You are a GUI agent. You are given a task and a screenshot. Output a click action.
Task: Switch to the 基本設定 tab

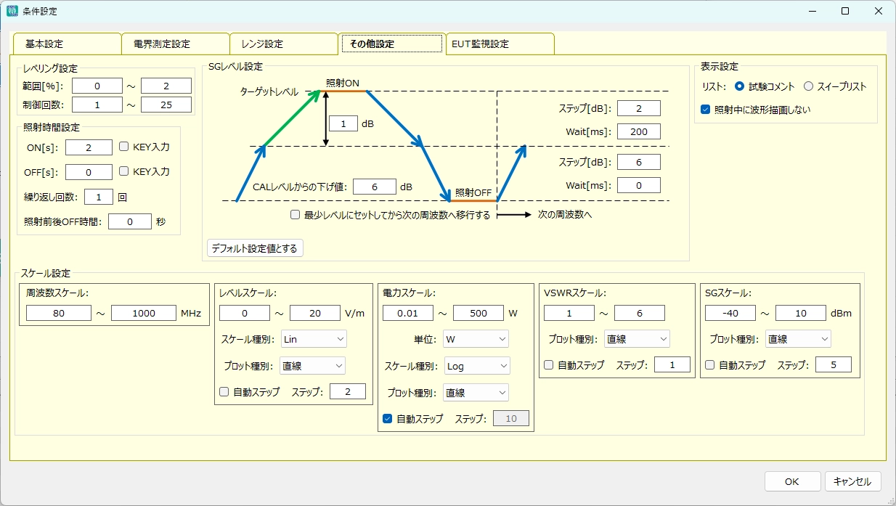click(67, 44)
